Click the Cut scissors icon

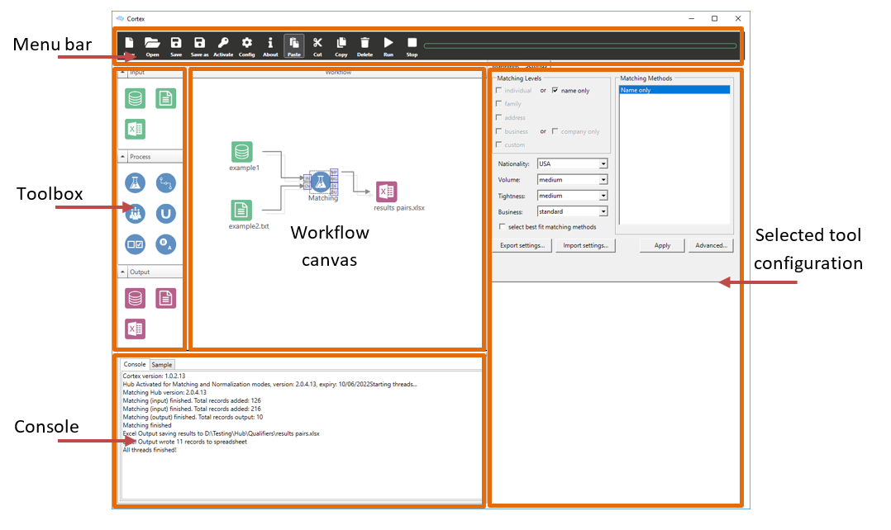(317, 45)
